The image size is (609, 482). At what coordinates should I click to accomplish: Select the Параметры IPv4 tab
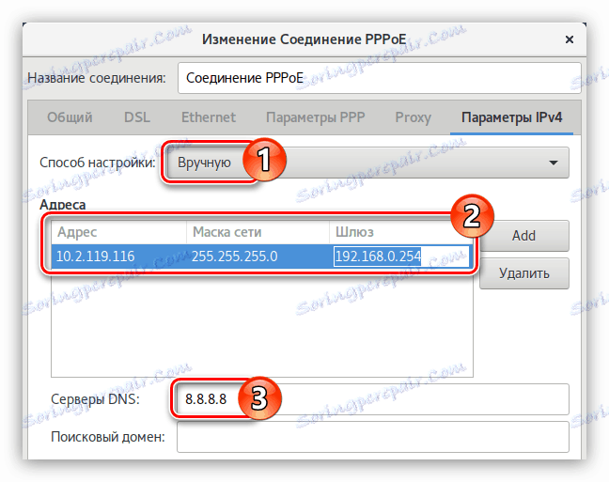click(511, 118)
